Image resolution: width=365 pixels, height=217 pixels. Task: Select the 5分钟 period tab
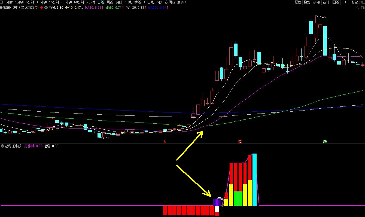(30, 2)
